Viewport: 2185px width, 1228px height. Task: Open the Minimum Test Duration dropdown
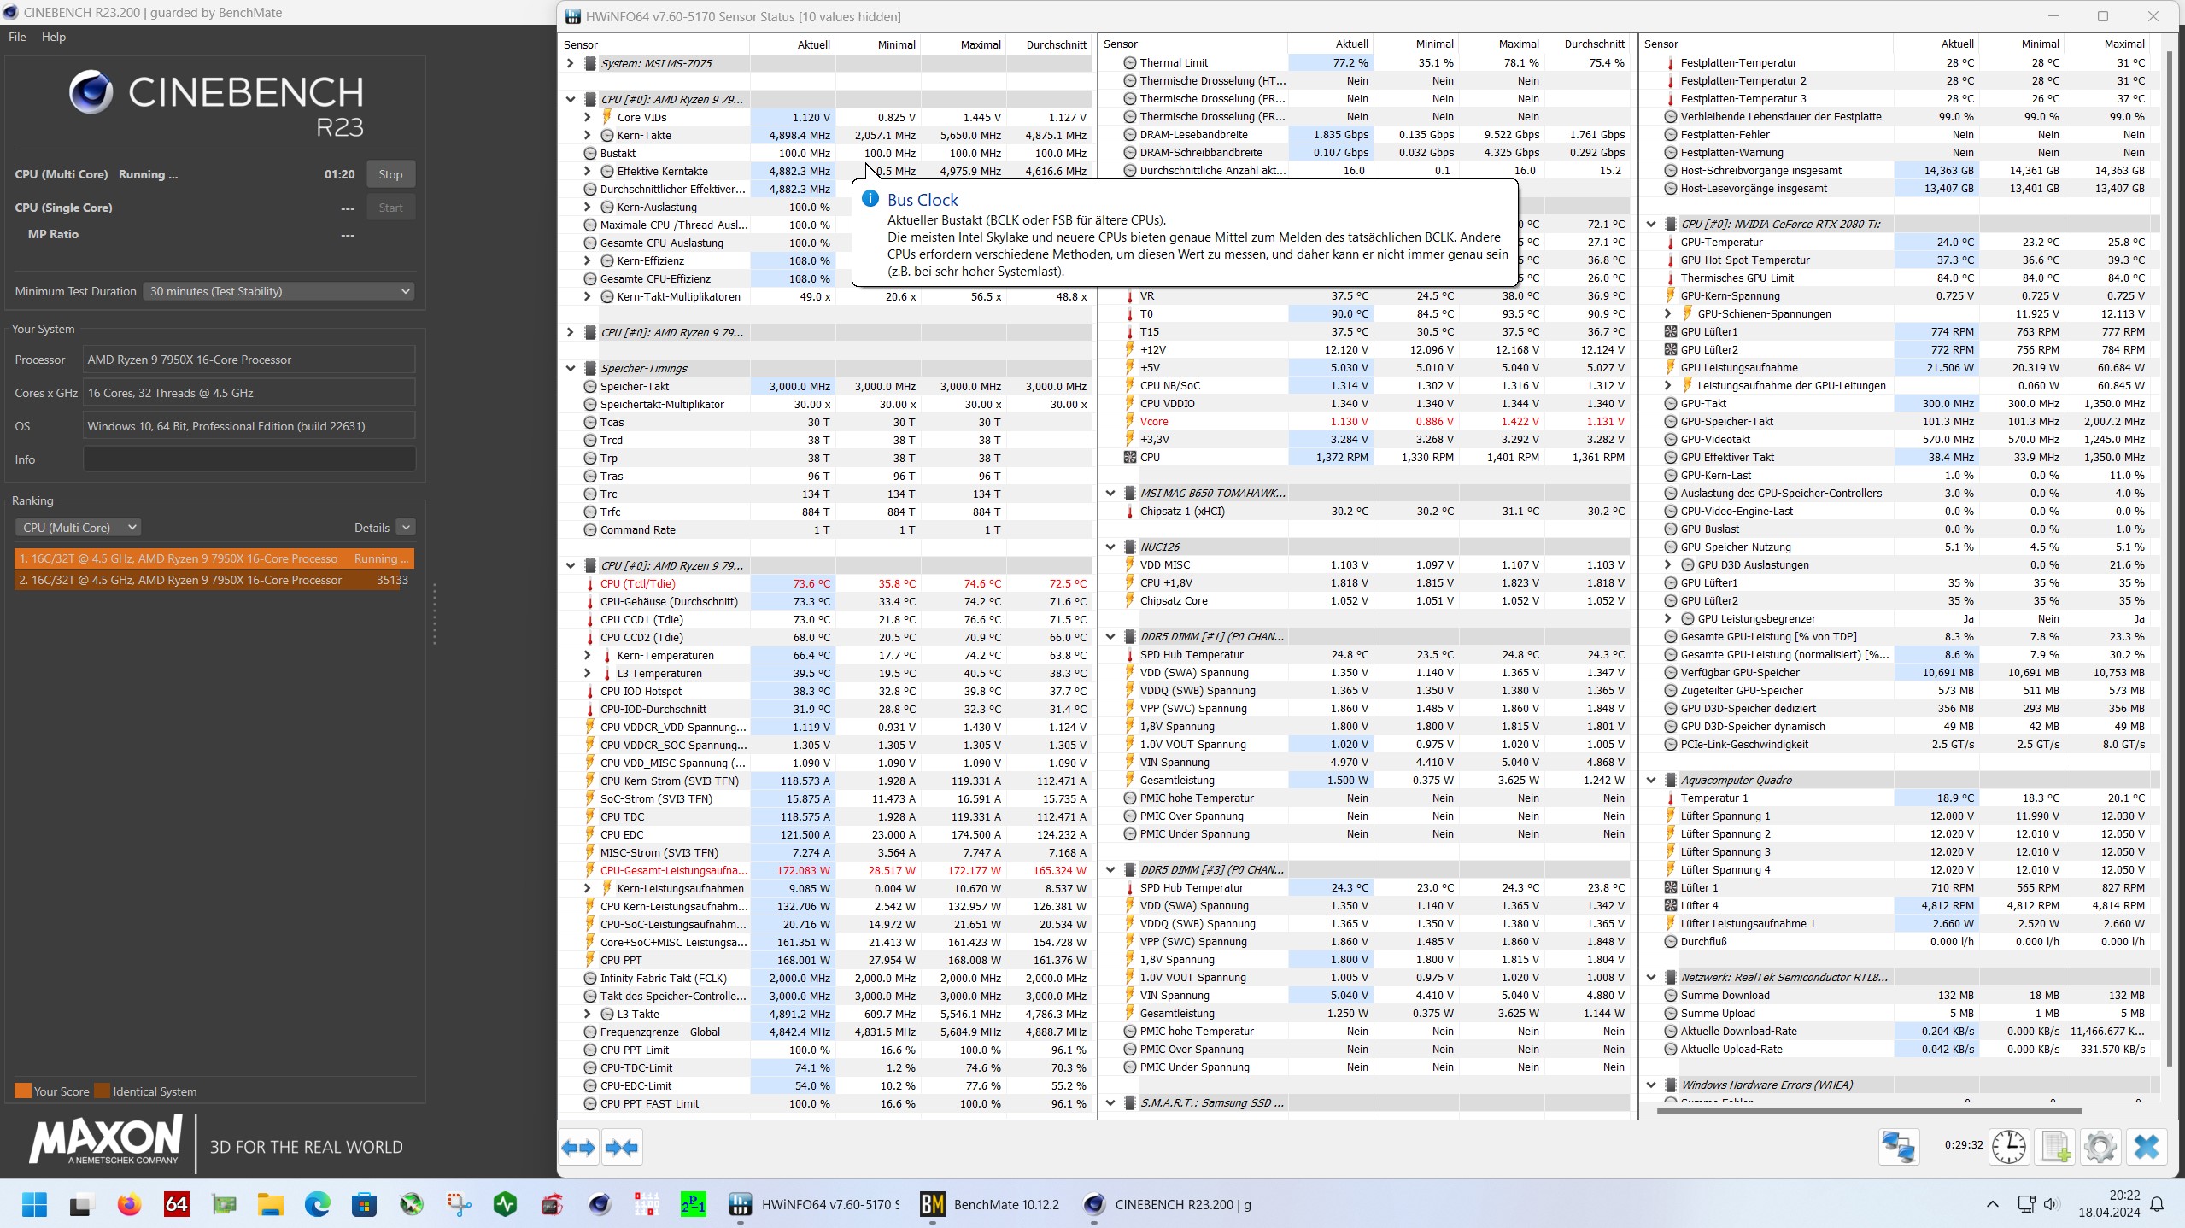(278, 291)
